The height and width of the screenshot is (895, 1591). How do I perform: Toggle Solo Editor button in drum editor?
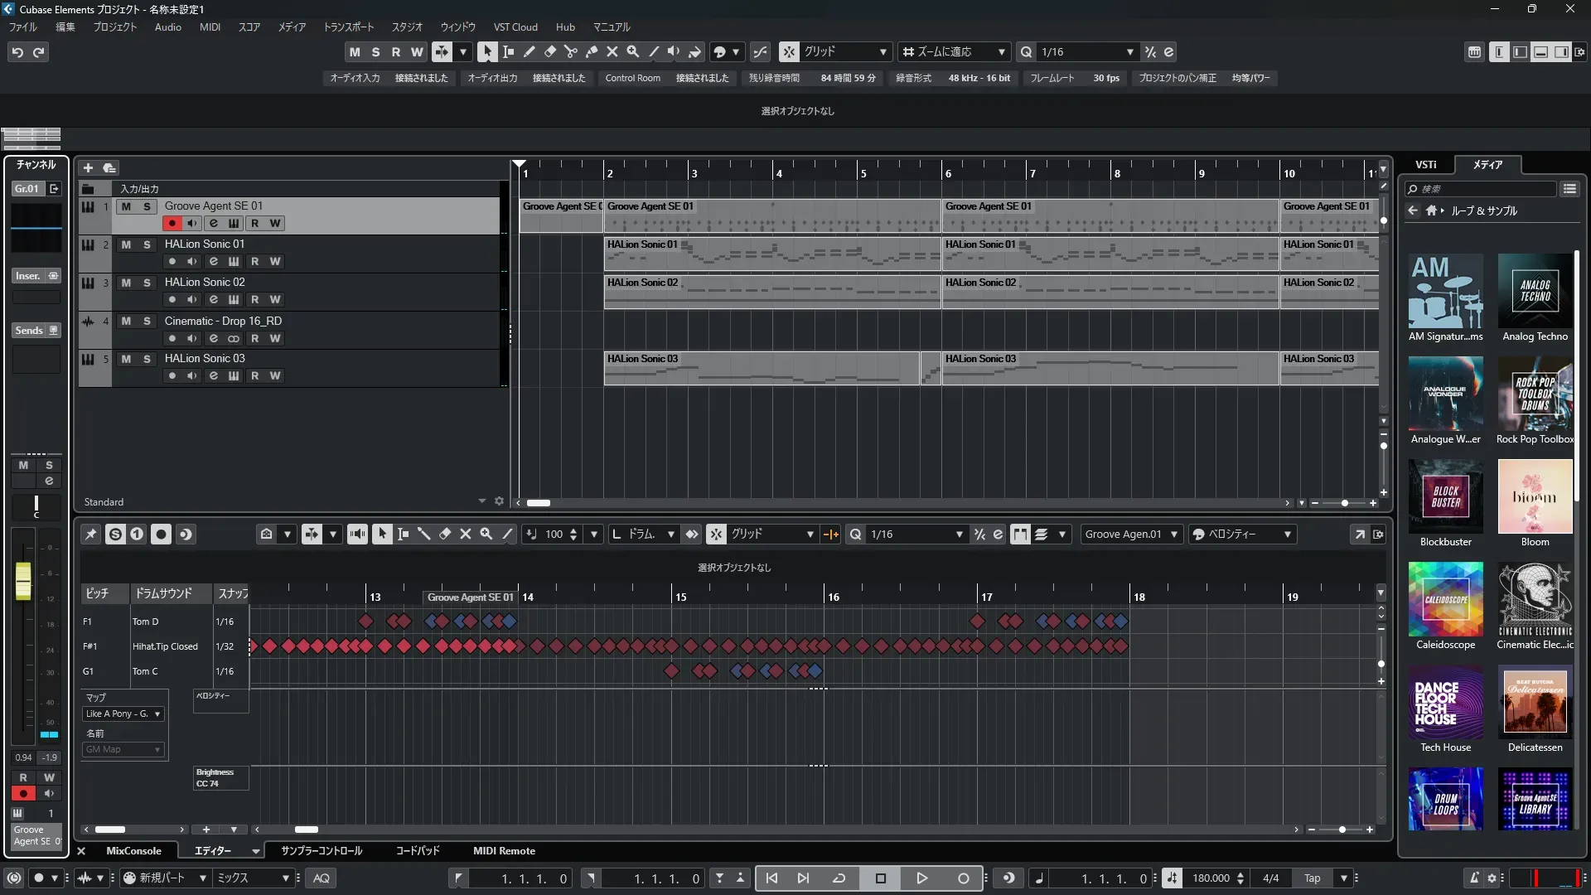click(x=115, y=535)
